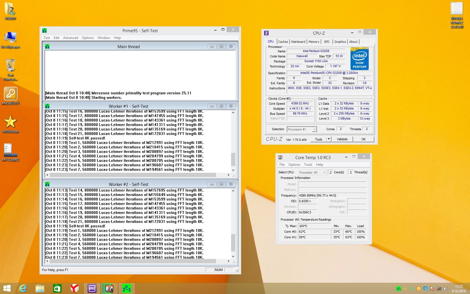
Task: Open the Select CPU Processor #0 dropdown
Action: tap(312, 172)
